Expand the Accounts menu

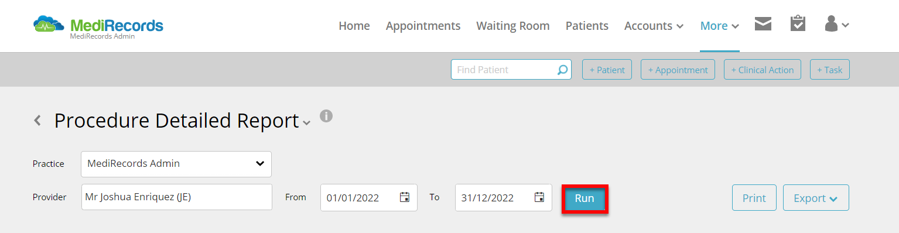[x=654, y=26]
